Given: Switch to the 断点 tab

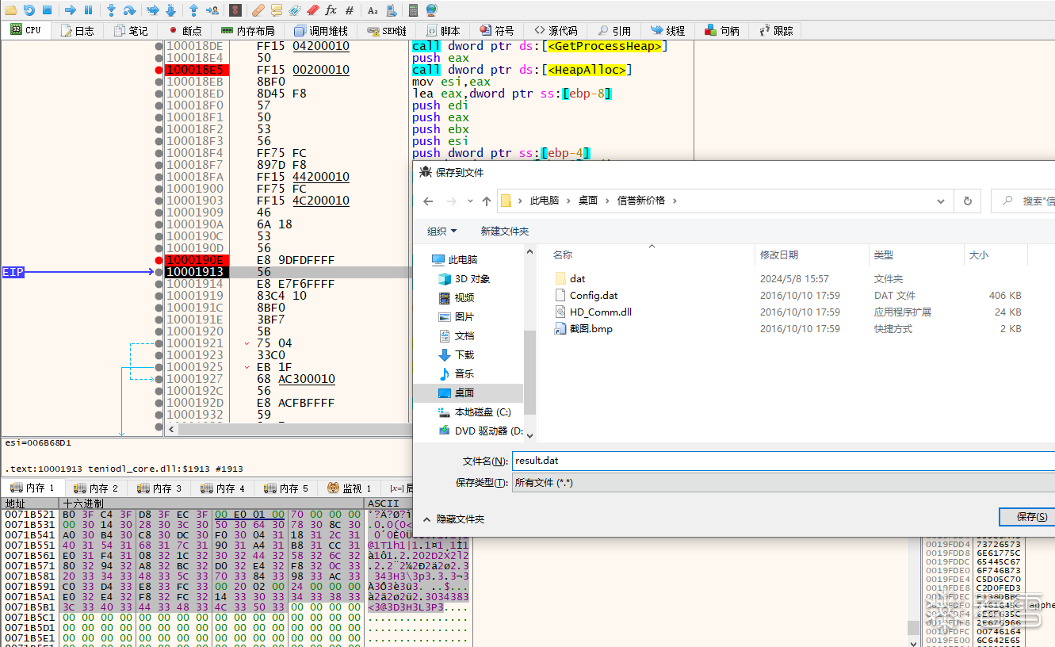Looking at the screenshot, I should click(185, 31).
